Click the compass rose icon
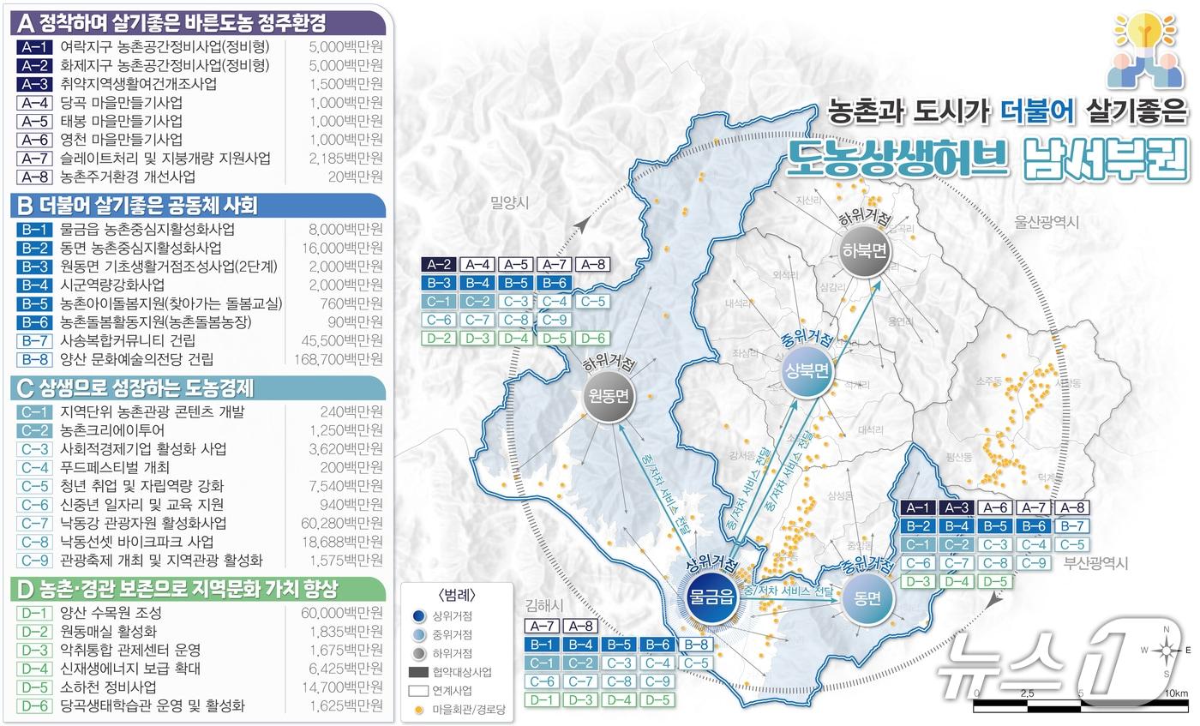Viewport: 1200px width, 726px height. [1167, 651]
